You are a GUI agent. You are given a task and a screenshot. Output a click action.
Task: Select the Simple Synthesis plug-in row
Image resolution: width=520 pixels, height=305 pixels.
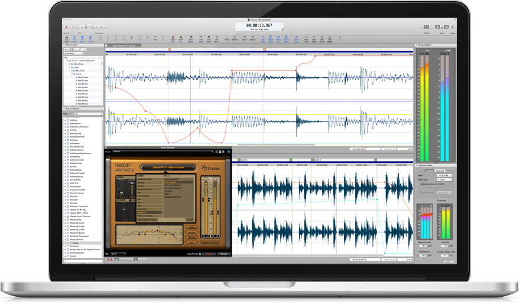(82, 252)
